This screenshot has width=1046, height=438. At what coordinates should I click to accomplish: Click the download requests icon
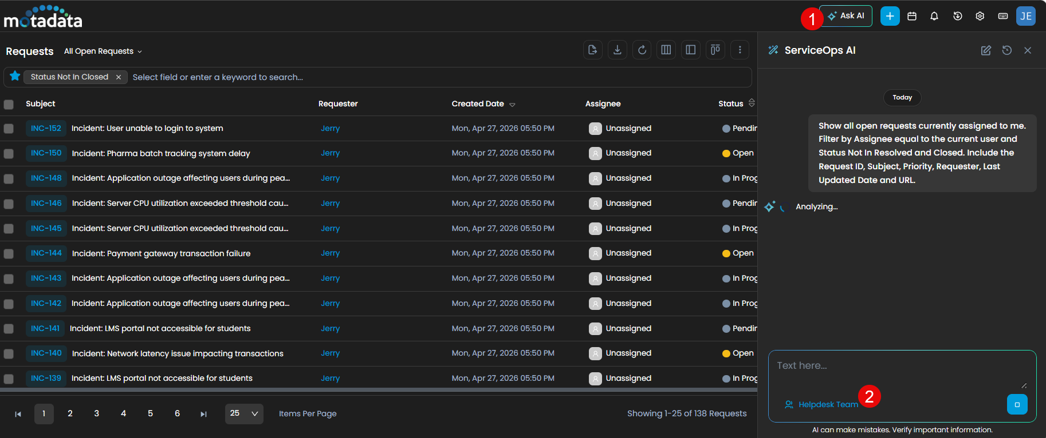pyautogui.click(x=617, y=50)
